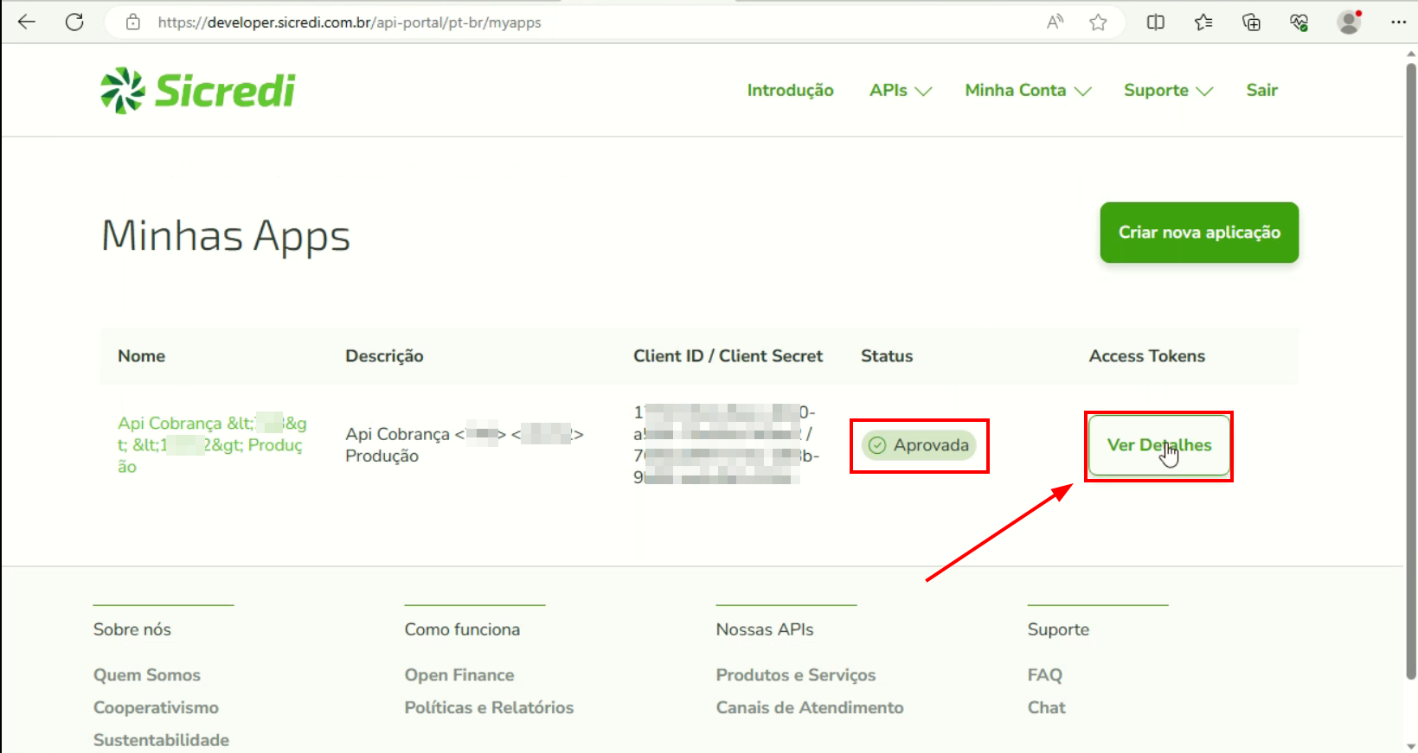Open the browser profile avatar
The image size is (1418, 753).
coord(1349,22)
